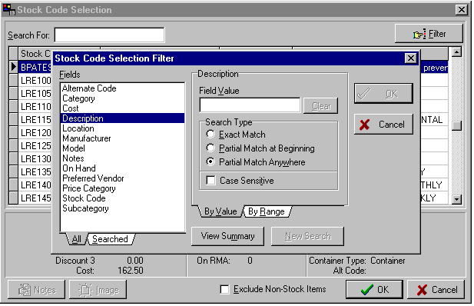Select the LRE145 stock code row

pos(35,198)
